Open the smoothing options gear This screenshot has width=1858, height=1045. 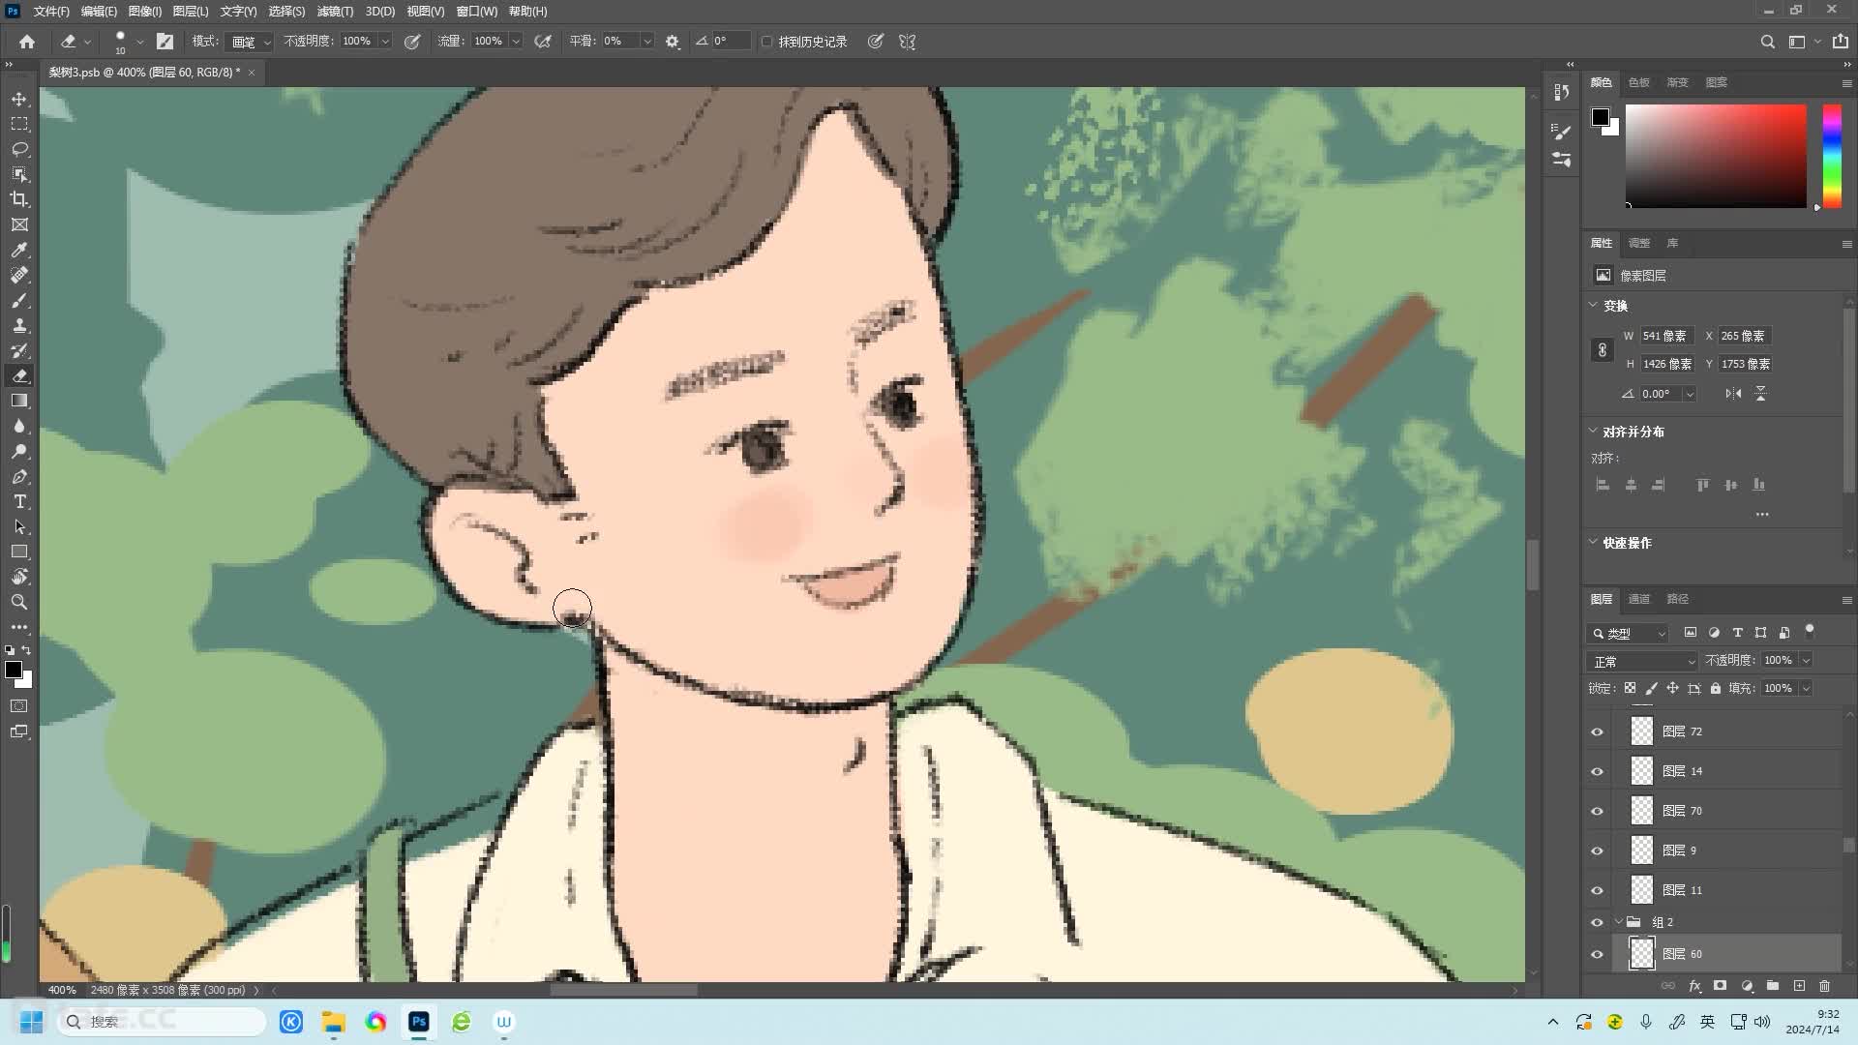click(x=673, y=42)
